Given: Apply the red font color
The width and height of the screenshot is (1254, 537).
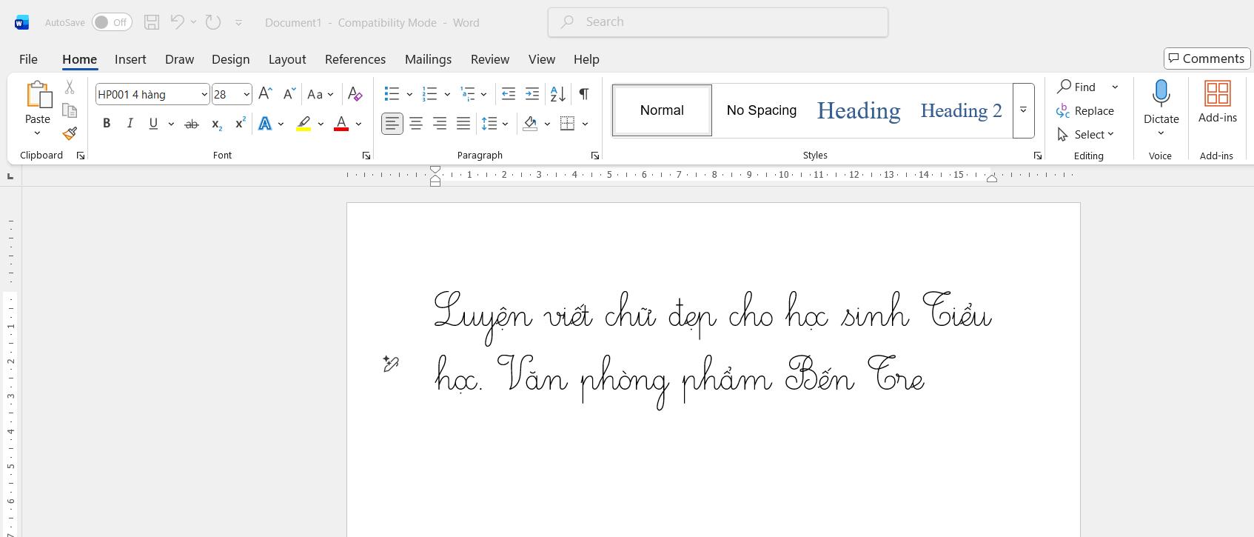Looking at the screenshot, I should point(341,124).
